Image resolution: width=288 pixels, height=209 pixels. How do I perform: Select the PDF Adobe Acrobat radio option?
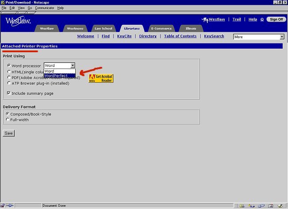9,77
